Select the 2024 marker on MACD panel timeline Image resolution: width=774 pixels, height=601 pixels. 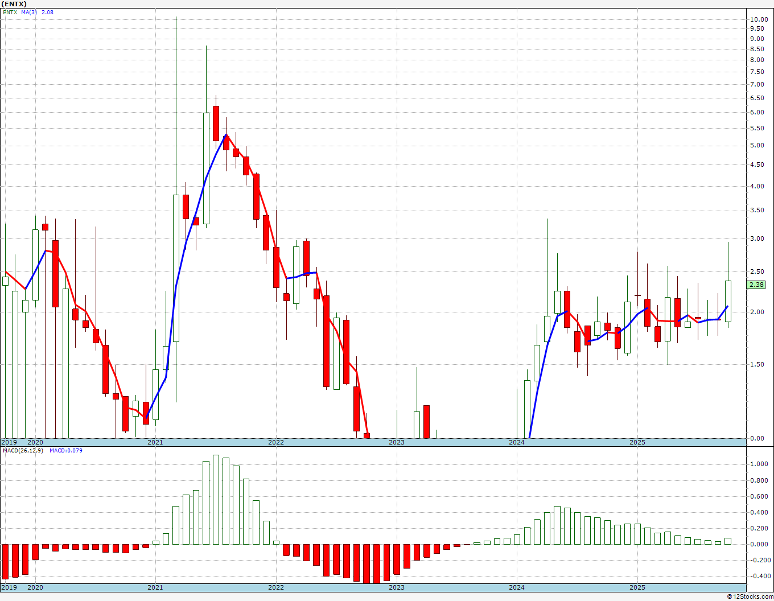517,587
